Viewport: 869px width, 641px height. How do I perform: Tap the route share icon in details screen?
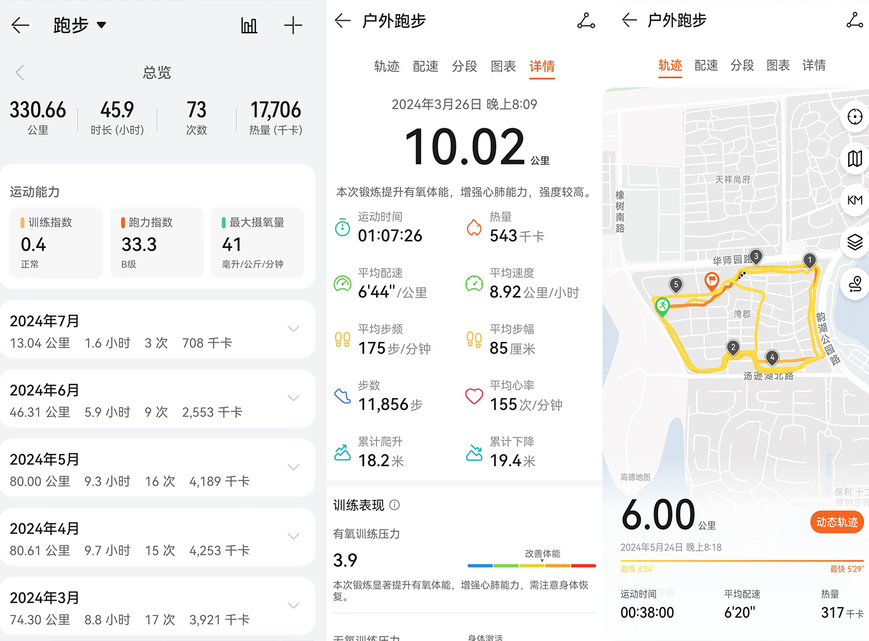pyautogui.click(x=586, y=21)
